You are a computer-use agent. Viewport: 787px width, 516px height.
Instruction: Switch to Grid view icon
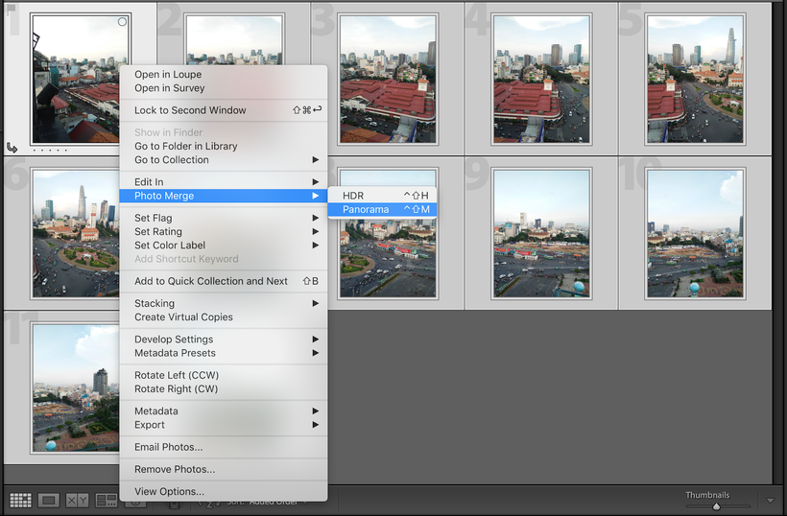pos(20,501)
